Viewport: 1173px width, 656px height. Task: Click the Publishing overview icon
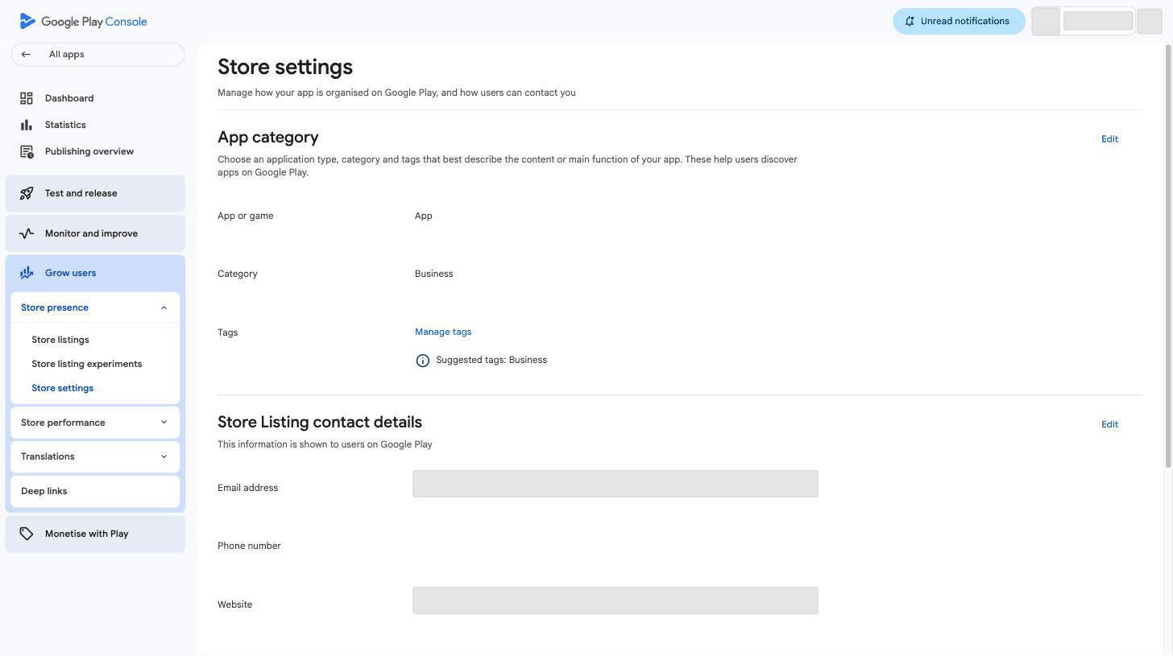(x=27, y=151)
